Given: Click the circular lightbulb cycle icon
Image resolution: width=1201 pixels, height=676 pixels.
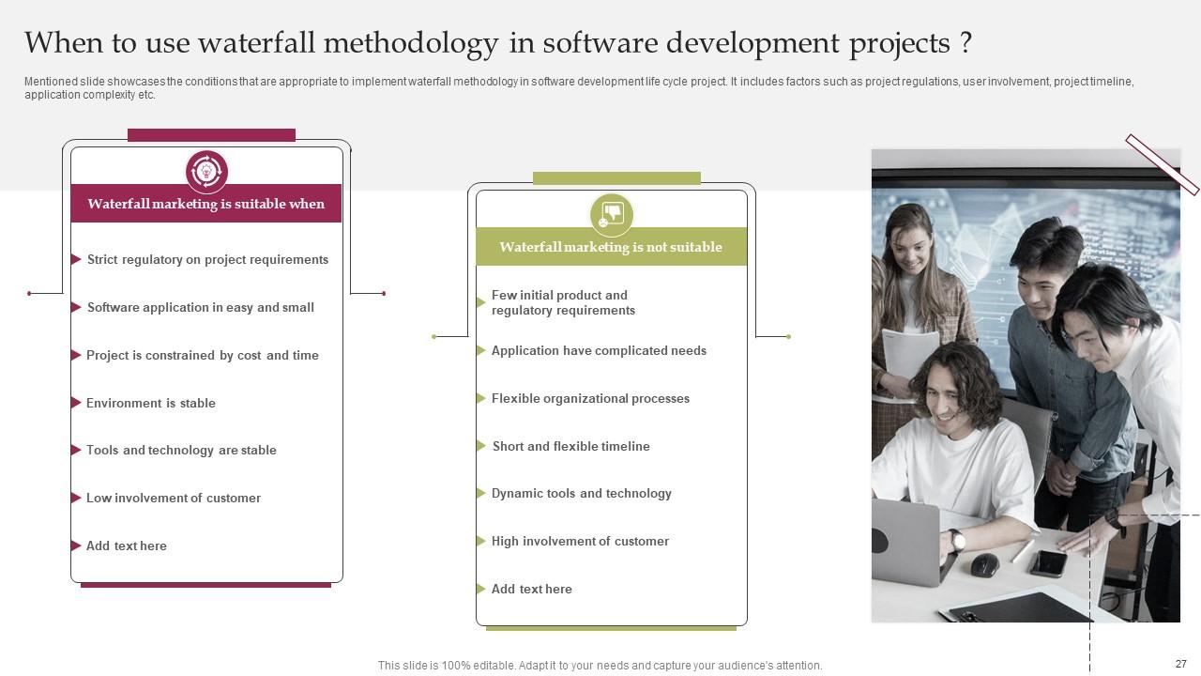Looking at the screenshot, I should tap(206, 172).
